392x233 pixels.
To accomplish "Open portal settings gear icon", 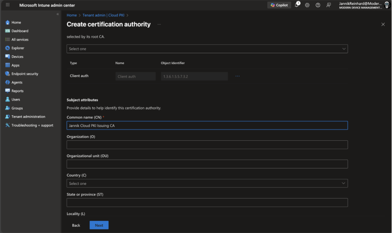I will coord(307,5).
